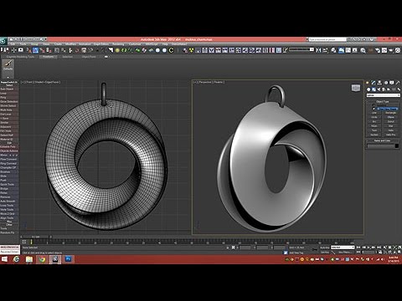
Task: Open the Curve Editor
Action: (348, 50)
